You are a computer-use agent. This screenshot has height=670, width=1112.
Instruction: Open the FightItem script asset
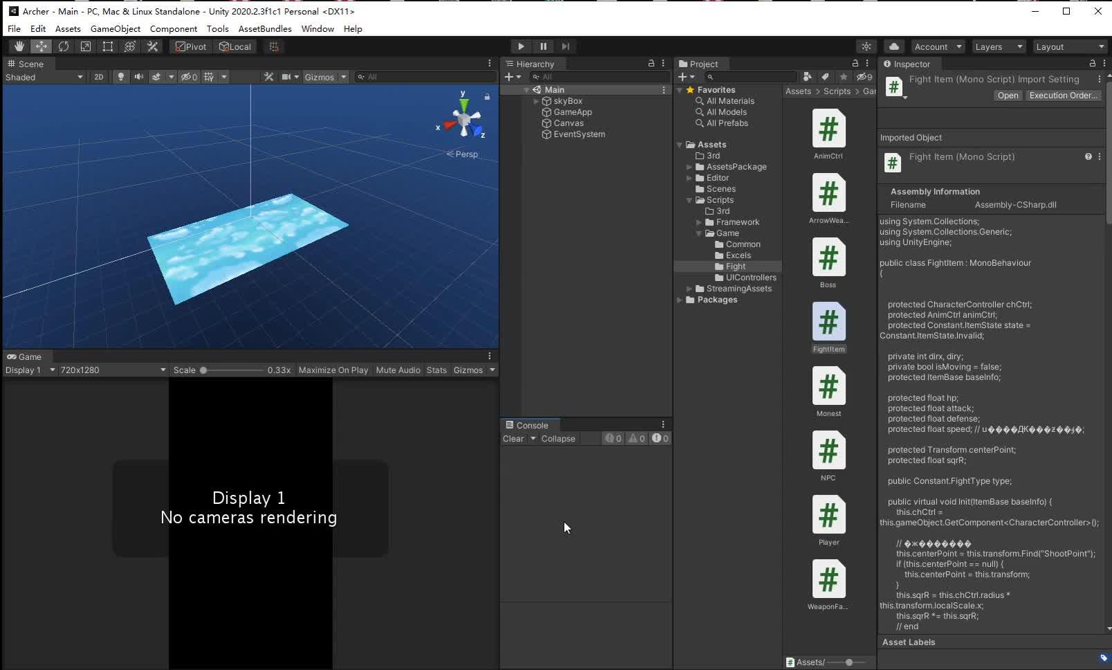tap(828, 322)
